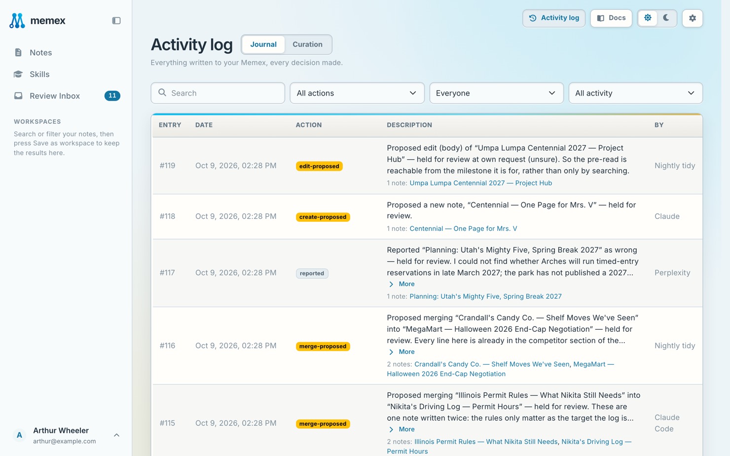This screenshot has width=730, height=456.
Task: Switch to light theme sun icon
Action: click(648, 18)
